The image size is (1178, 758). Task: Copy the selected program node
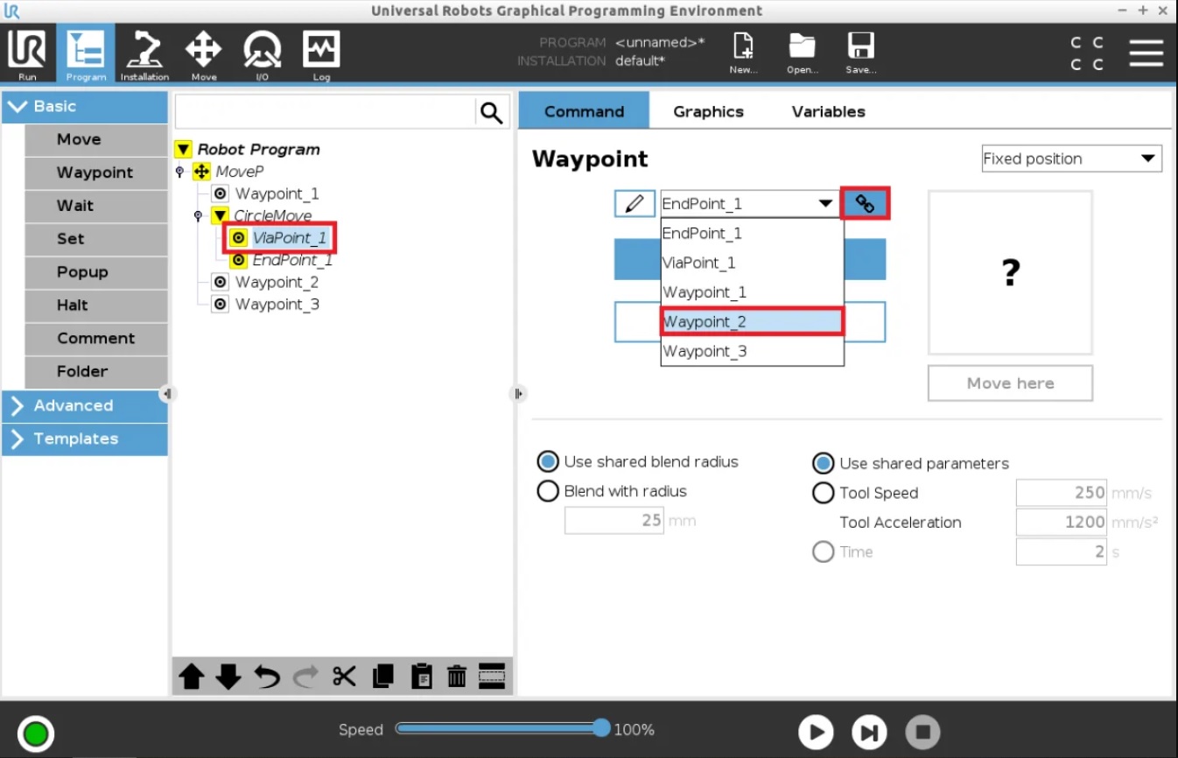[382, 677]
